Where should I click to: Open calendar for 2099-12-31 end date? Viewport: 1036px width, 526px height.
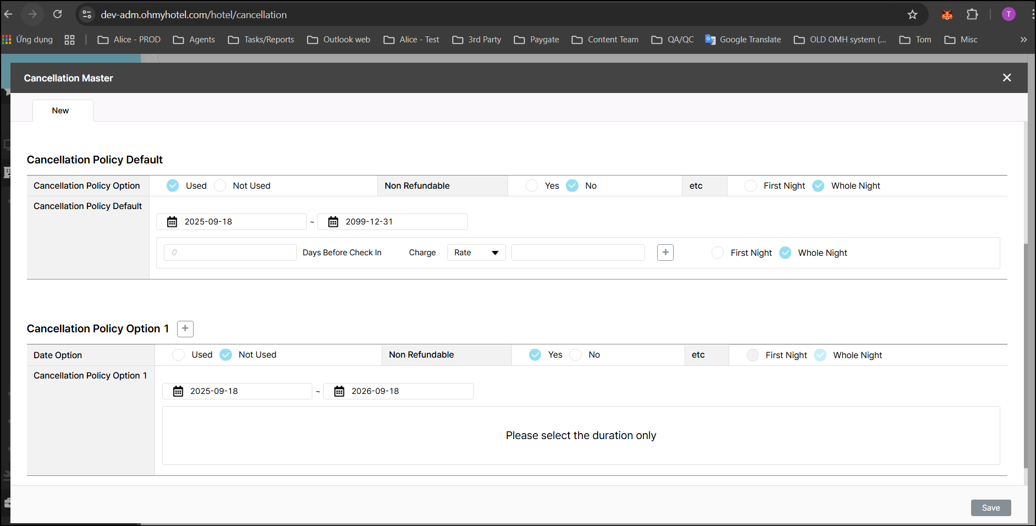click(333, 222)
